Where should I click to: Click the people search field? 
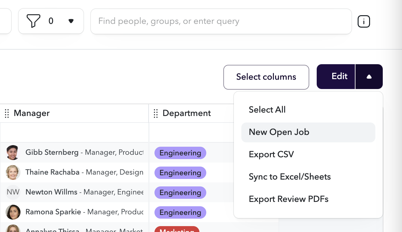[x=221, y=21]
